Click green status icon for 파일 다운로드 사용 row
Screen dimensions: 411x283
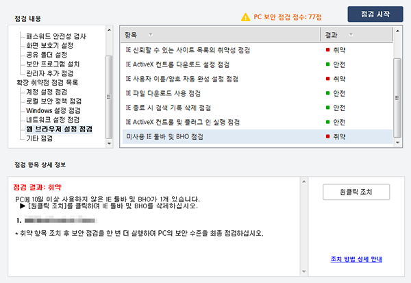coord(327,93)
